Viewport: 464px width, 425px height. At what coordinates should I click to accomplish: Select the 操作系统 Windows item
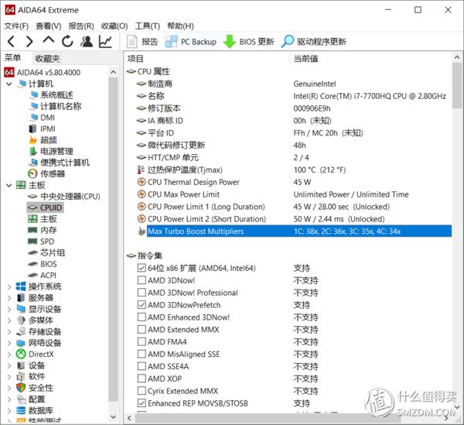pos(39,286)
